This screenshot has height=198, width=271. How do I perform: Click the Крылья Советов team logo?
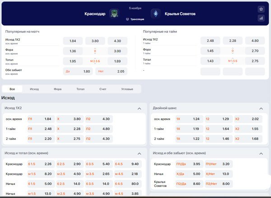[156, 13]
